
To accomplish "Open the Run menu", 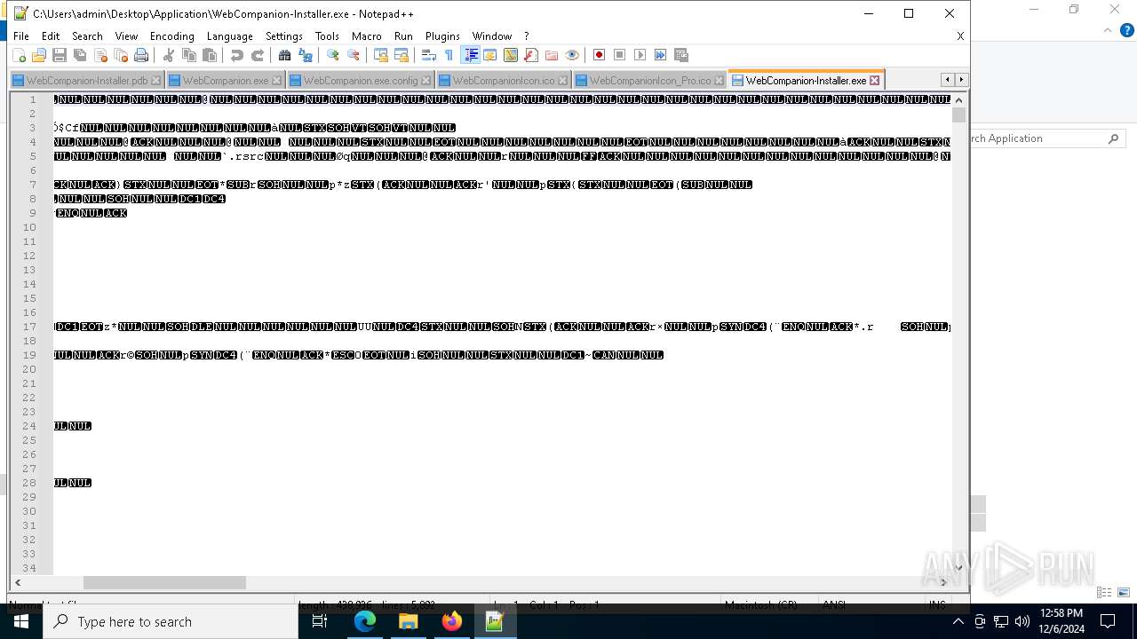I will click(403, 36).
